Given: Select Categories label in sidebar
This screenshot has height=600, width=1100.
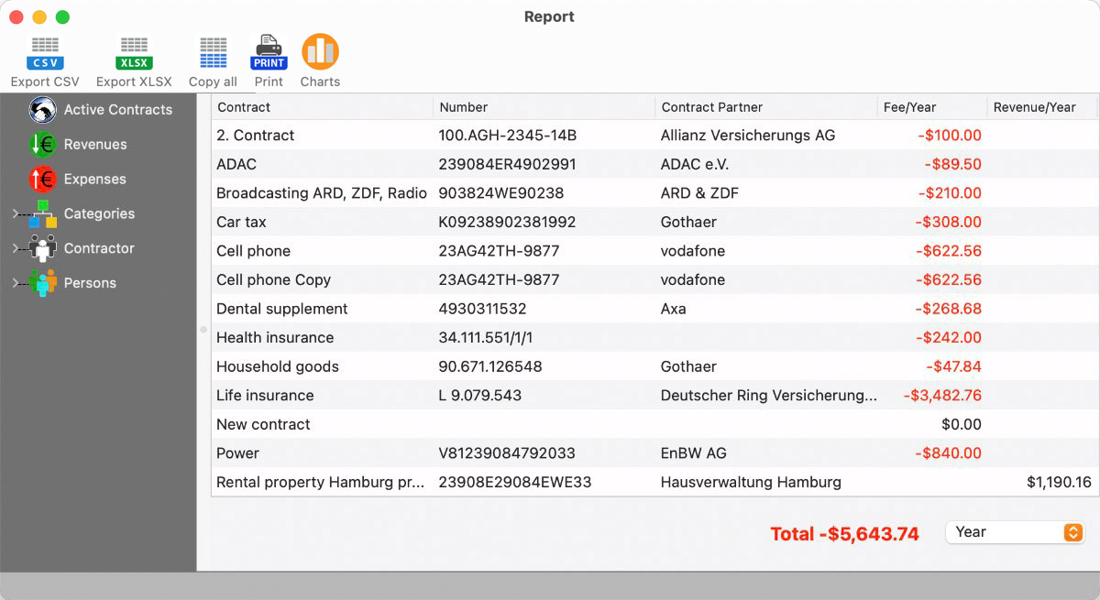Looking at the screenshot, I should click(x=99, y=214).
